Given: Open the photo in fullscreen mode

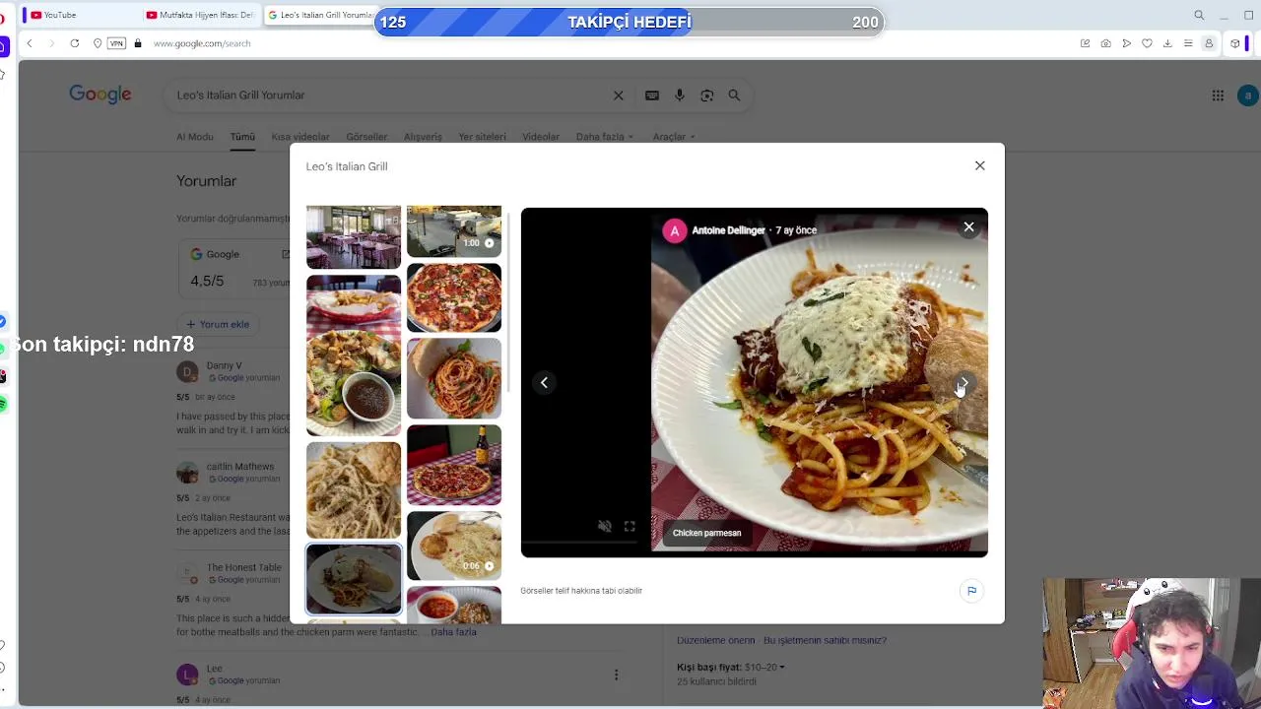Looking at the screenshot, I should tap(630, 526).
